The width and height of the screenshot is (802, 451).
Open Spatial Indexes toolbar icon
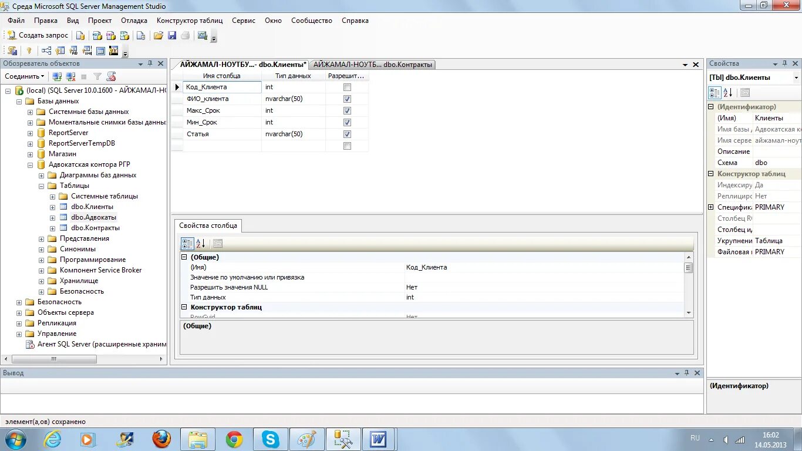click(x=113, y=51)
